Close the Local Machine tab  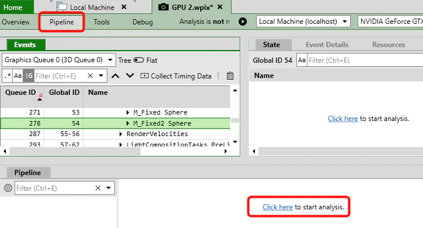[124, 7]
